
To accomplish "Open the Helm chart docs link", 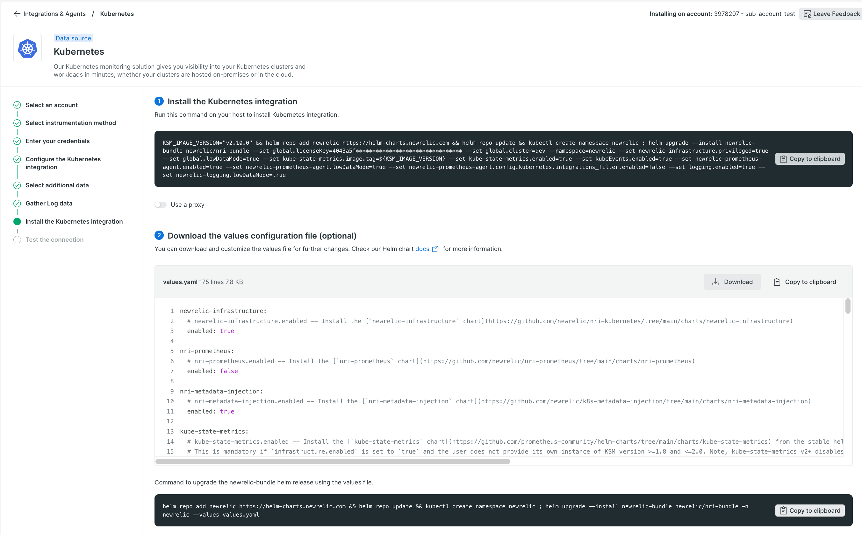I will pyautogui.click(x=422, y=249).
